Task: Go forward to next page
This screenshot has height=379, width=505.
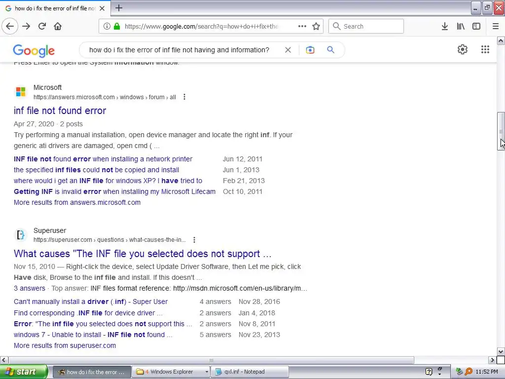Action: click(26, 26)
